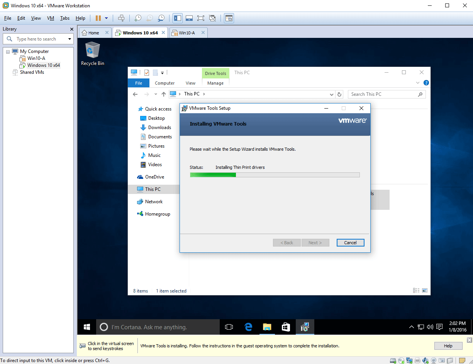Click the Send Ctrl+Alt+Del toolbar icon
Screen dimensions: 473x364
coord(121,18)
